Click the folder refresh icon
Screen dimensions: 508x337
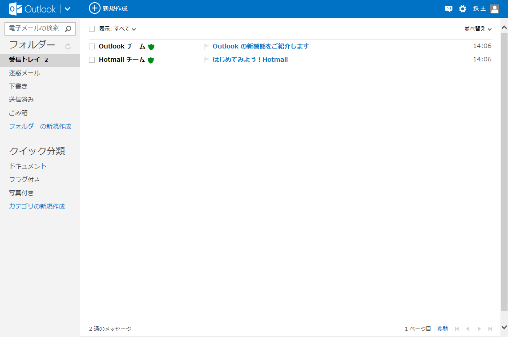68,47
